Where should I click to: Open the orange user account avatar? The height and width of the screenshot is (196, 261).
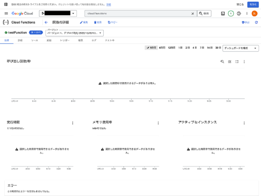pos(254,14)
